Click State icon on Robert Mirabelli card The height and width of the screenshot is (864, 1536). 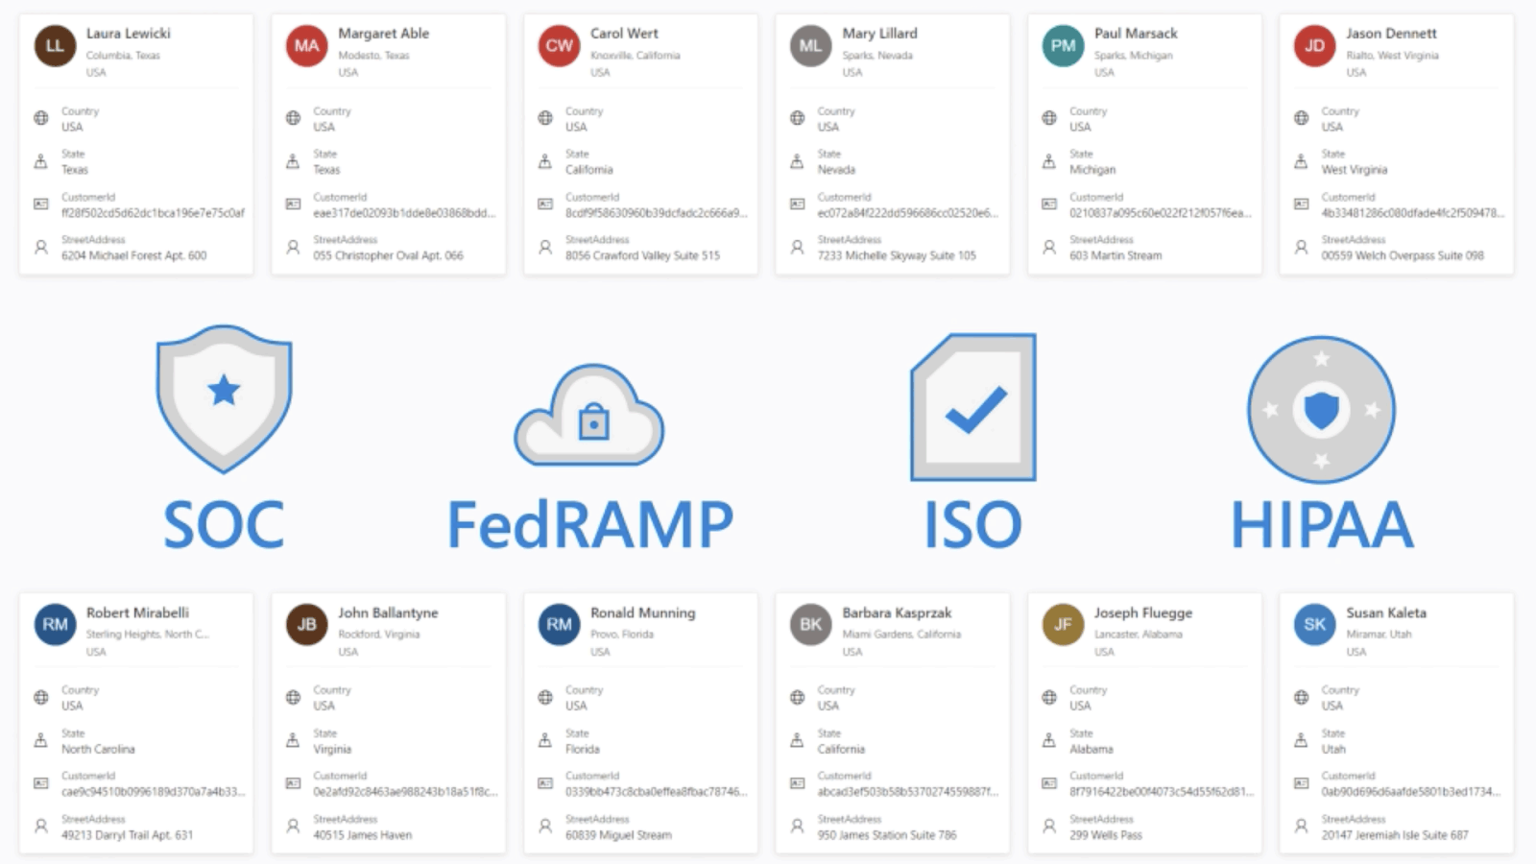tap(41, 740)
